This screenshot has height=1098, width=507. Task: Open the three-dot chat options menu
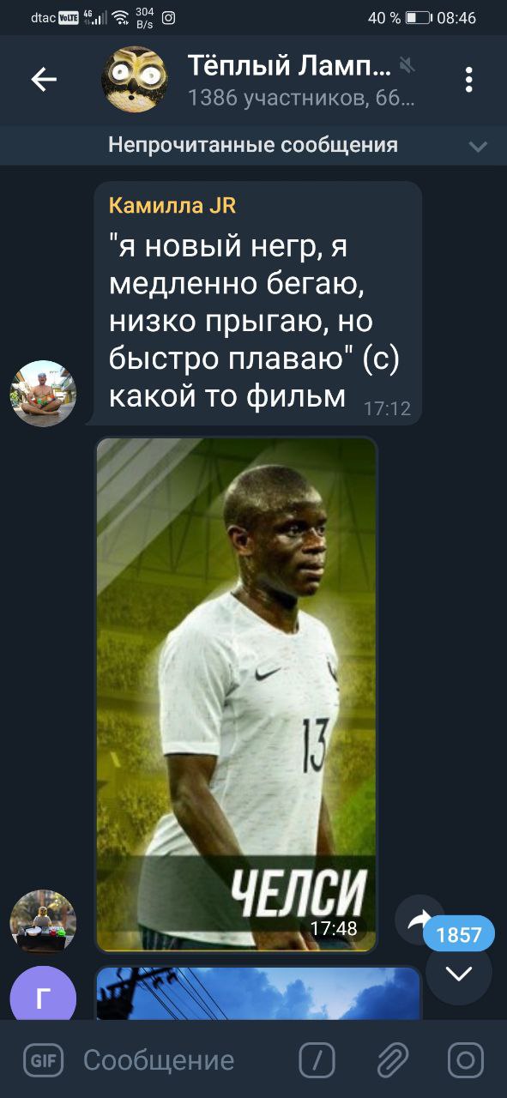click(468, 80)
